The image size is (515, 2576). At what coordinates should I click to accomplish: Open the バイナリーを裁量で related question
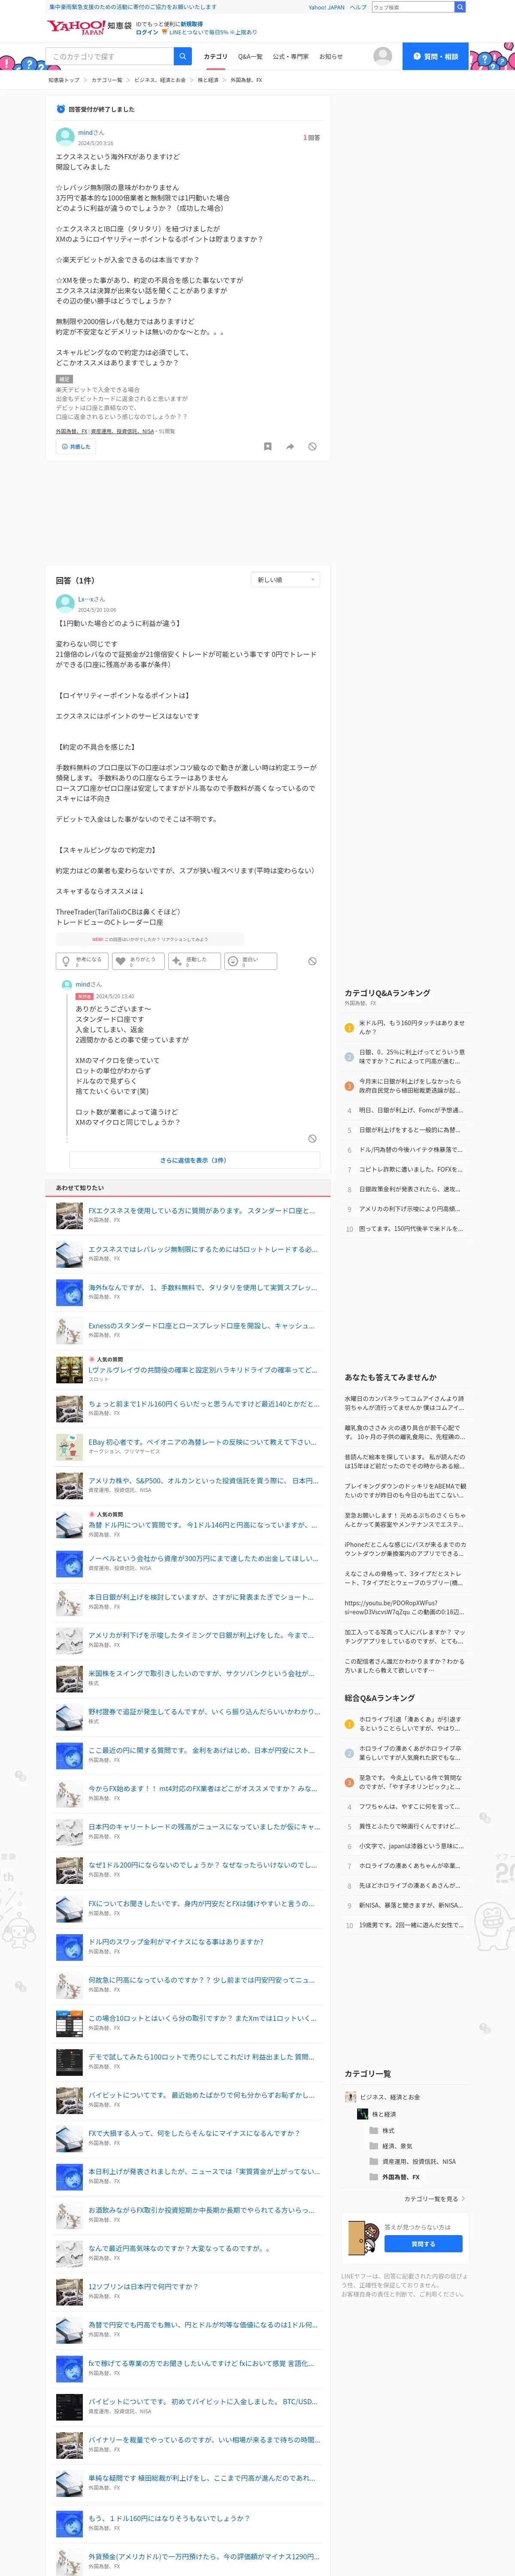click(x=204, y=2439)
